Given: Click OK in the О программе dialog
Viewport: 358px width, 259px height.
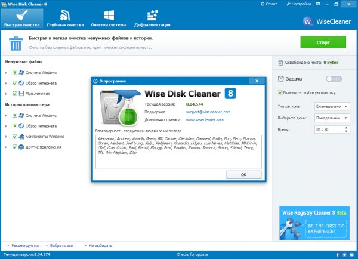Looking at the screenshot, I should tap(244, 175).
